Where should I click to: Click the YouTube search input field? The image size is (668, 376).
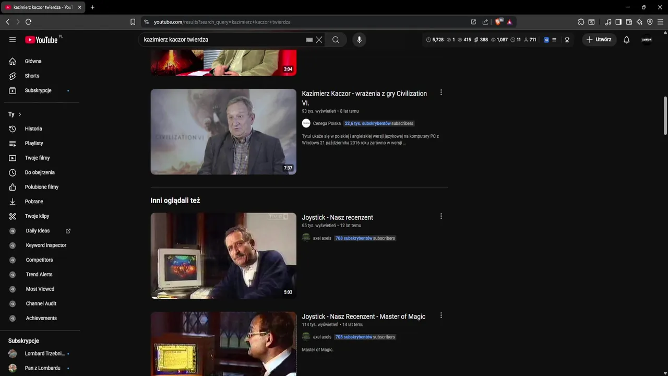pyautogui.click(x=222, y=40)
